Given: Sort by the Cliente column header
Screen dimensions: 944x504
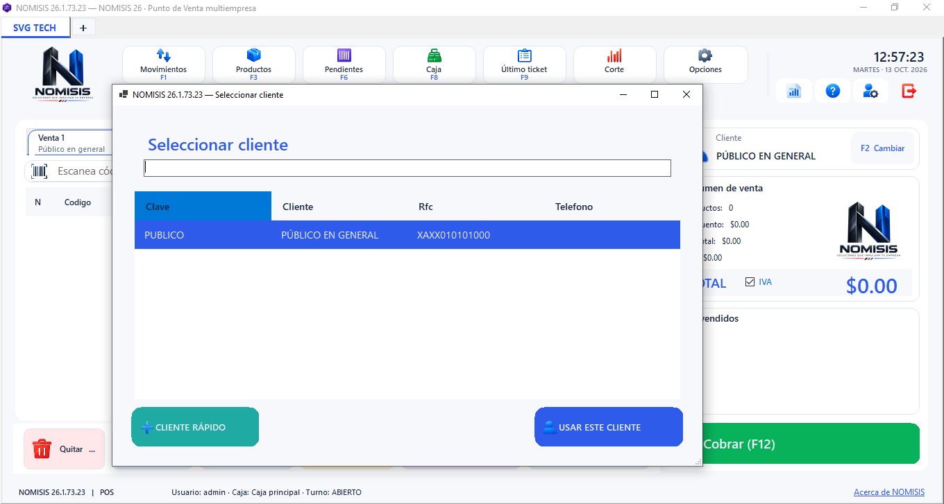Looking at the screenshot, I should [339, 207].
